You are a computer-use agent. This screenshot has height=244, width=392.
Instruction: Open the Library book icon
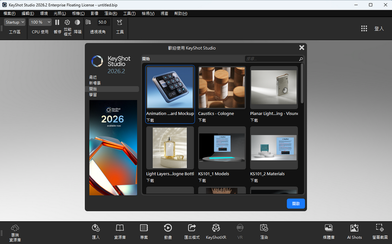pyautogui.click(x=120, y=228)
